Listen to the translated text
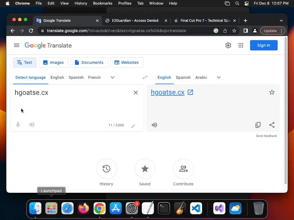The width and height of the screenshot is (294, 220). click(154, 125)
